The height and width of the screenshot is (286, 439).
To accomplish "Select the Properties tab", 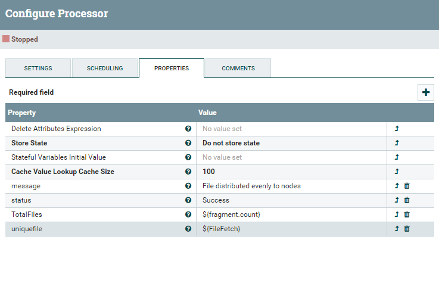I will click(172, 69).
